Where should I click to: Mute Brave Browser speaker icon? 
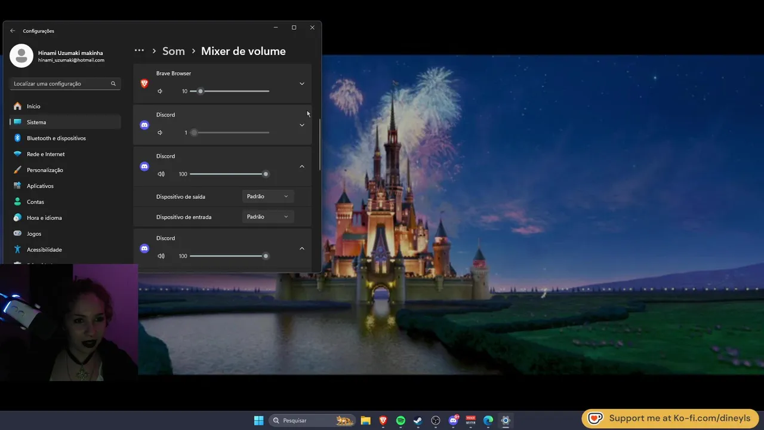tap(160, 91)
